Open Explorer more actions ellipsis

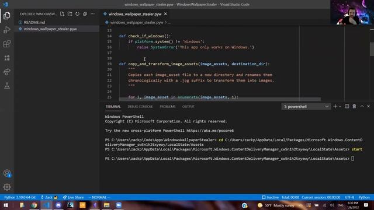(92, 14)
